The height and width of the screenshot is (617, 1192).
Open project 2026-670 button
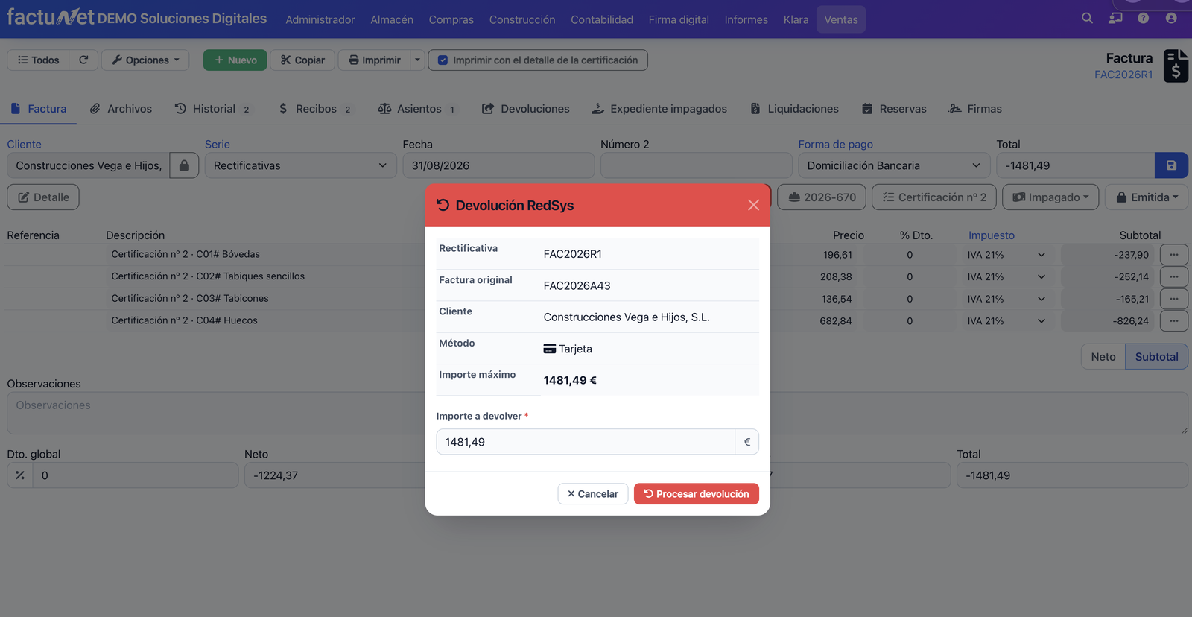pyautogui.click(x=822, y=197)
